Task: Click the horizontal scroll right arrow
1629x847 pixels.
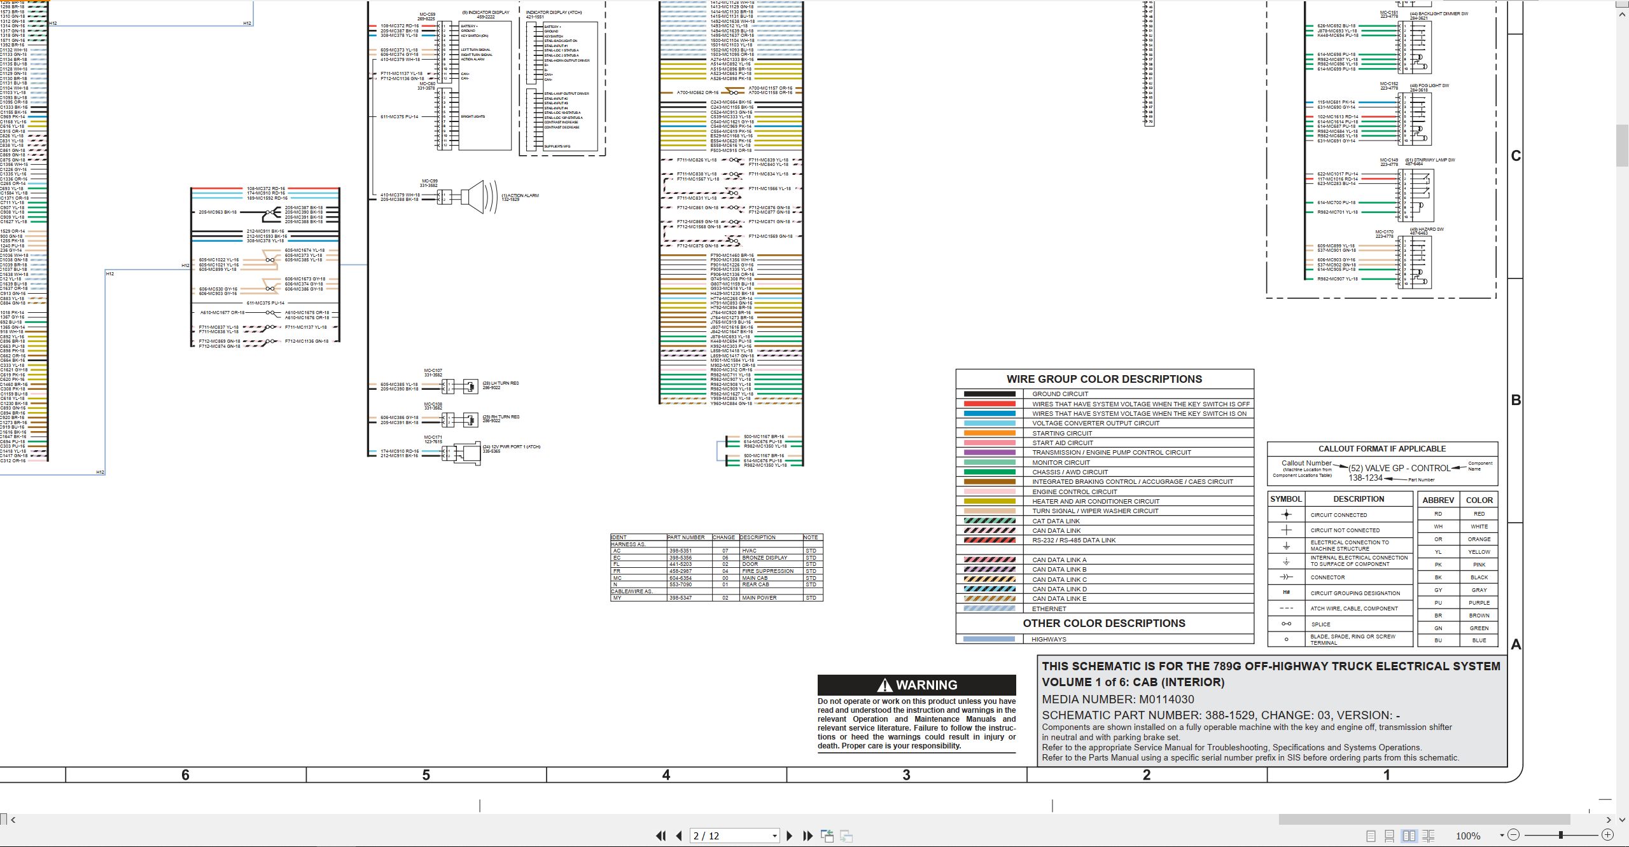Action: click(x=1609, y=820)
